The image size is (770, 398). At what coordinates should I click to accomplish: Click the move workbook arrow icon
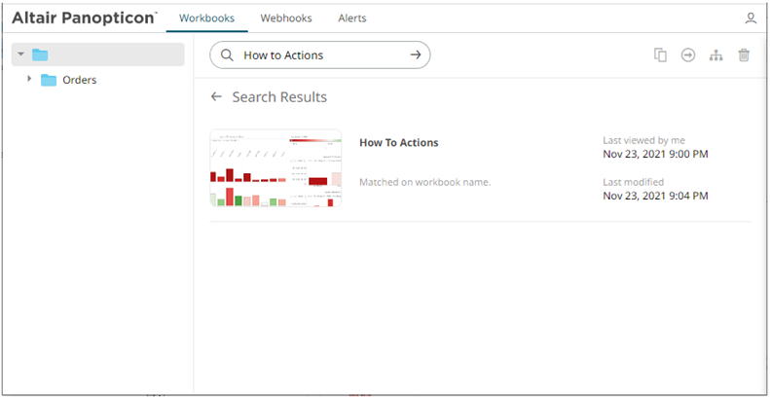point(688,55)
